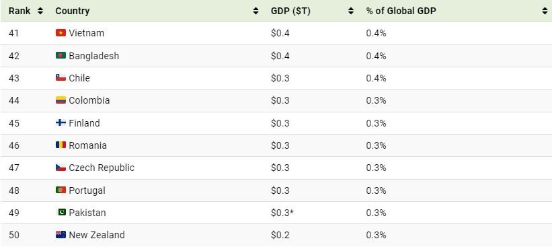Click the New Zealand flag icon

61,235
